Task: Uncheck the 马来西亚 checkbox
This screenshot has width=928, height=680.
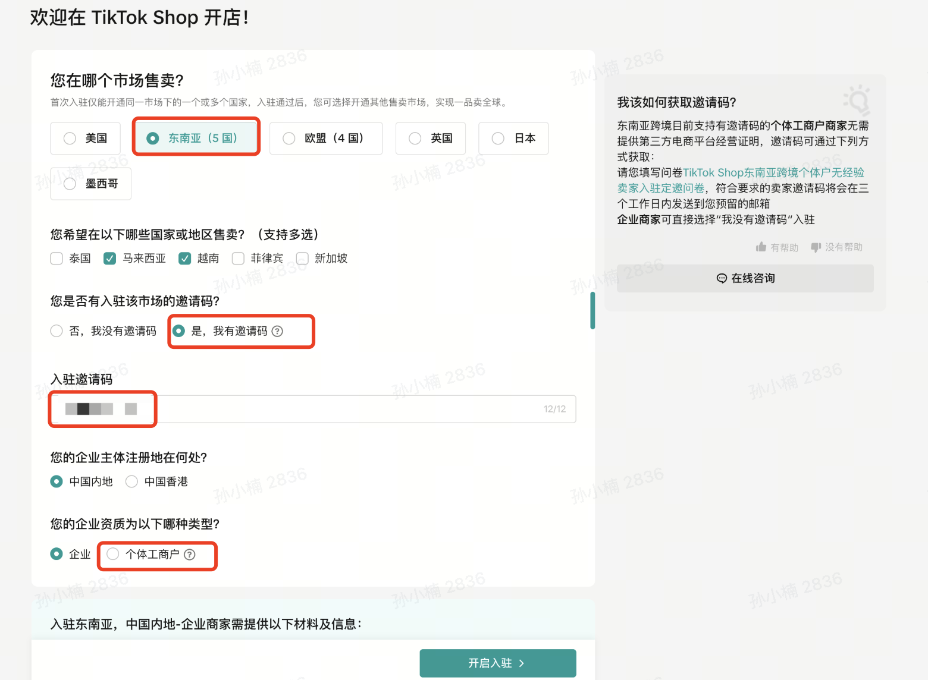Action: click(x=110, y=259)
